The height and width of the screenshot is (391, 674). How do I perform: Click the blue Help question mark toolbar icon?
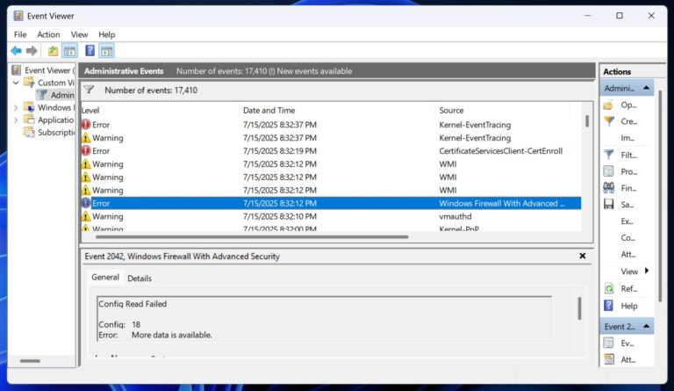coord(90,51)
